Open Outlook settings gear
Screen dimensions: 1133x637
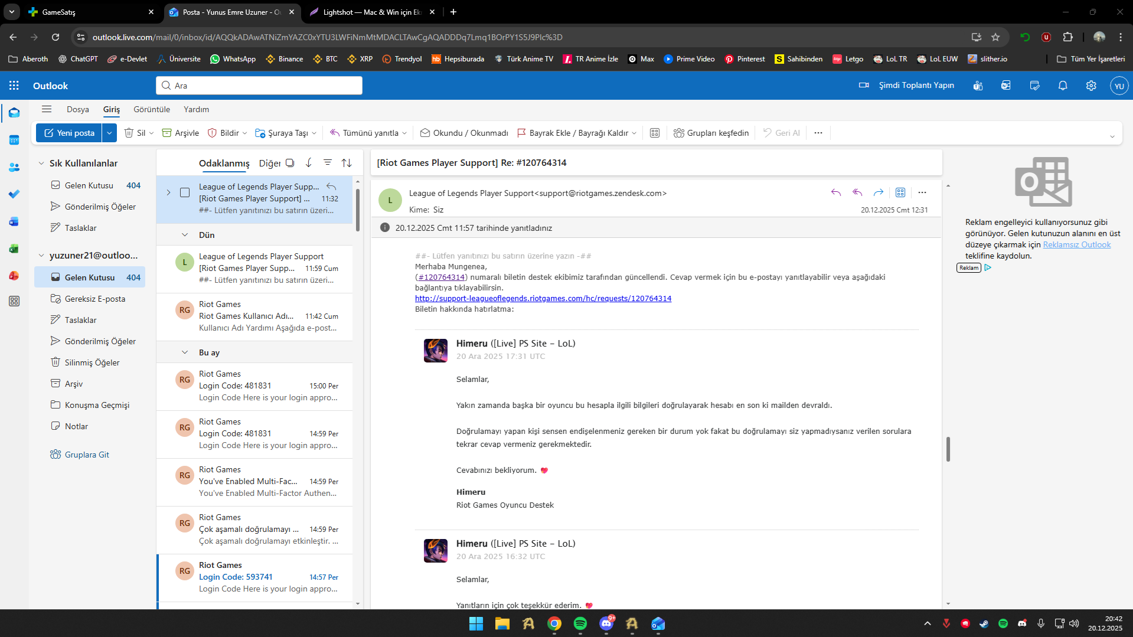(x=1091, y=86)
